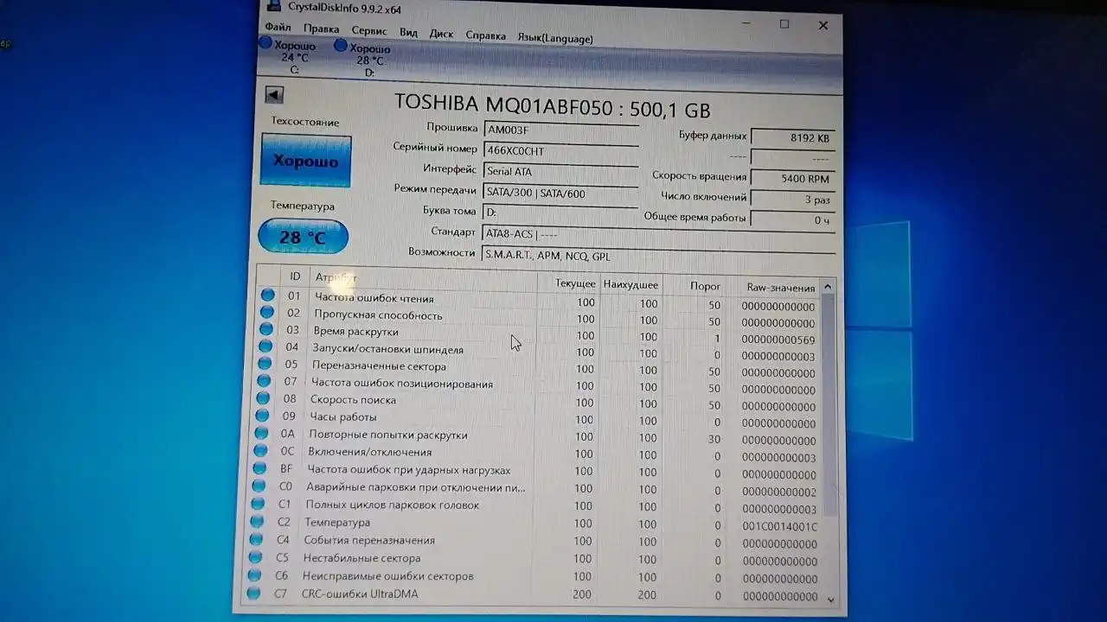Maximize the CrystalDiskInfo window
The width and height of the screenshot is (1107, 622).
click(784, 24)
